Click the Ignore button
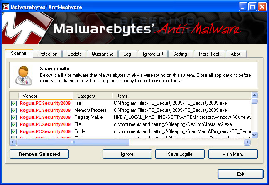The height and width of the screenshot is (185, 269). 127,154
